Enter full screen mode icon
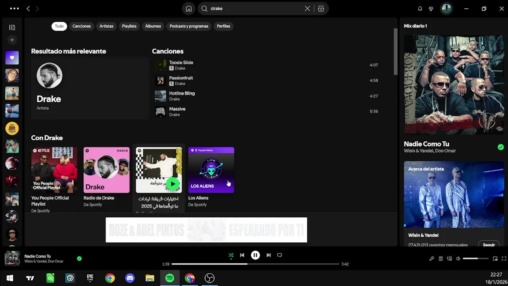The height and width of the screenshot is (286, 508). tap(504, 259)
